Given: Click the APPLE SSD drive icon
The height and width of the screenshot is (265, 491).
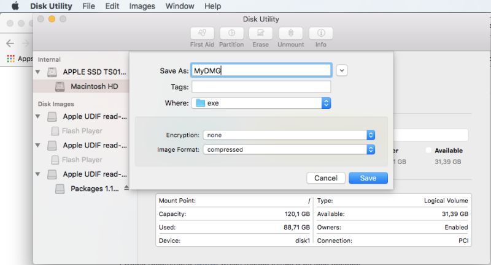Looking at the screenshot, I should click(52, 72).
